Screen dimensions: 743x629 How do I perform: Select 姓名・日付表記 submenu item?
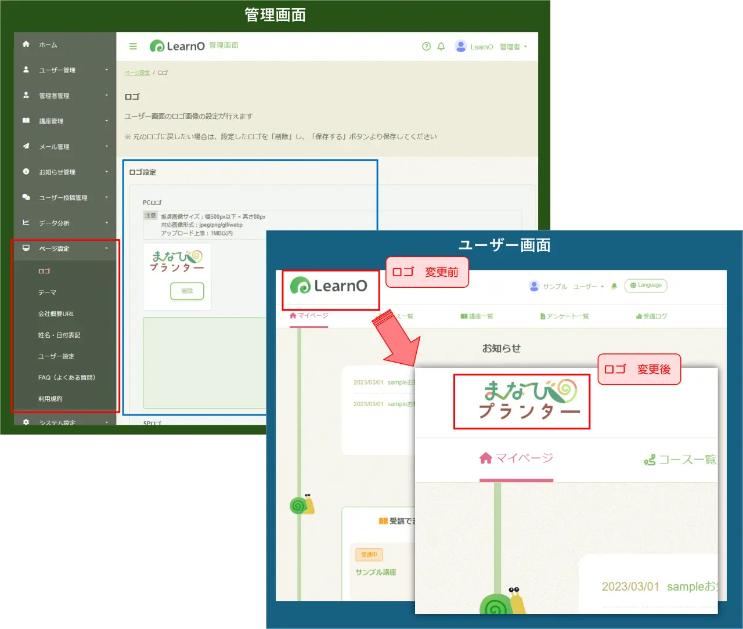point(59,335)
